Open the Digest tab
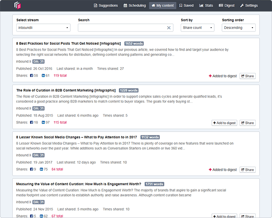 coord(227,6)
